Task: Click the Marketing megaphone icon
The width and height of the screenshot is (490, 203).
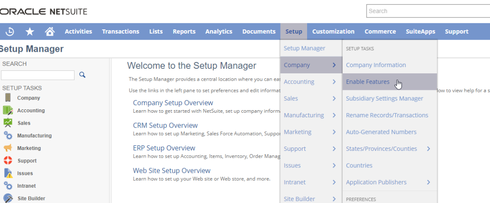Action: tap(8, 148)
